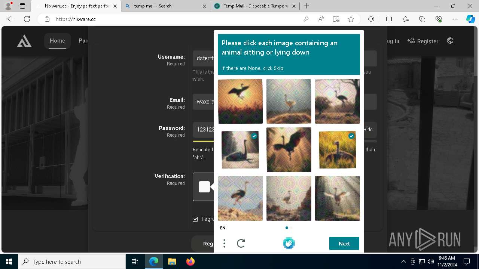Toggle split screen view icon
This screenshot has height=269, width=479.
click(389, 19)
